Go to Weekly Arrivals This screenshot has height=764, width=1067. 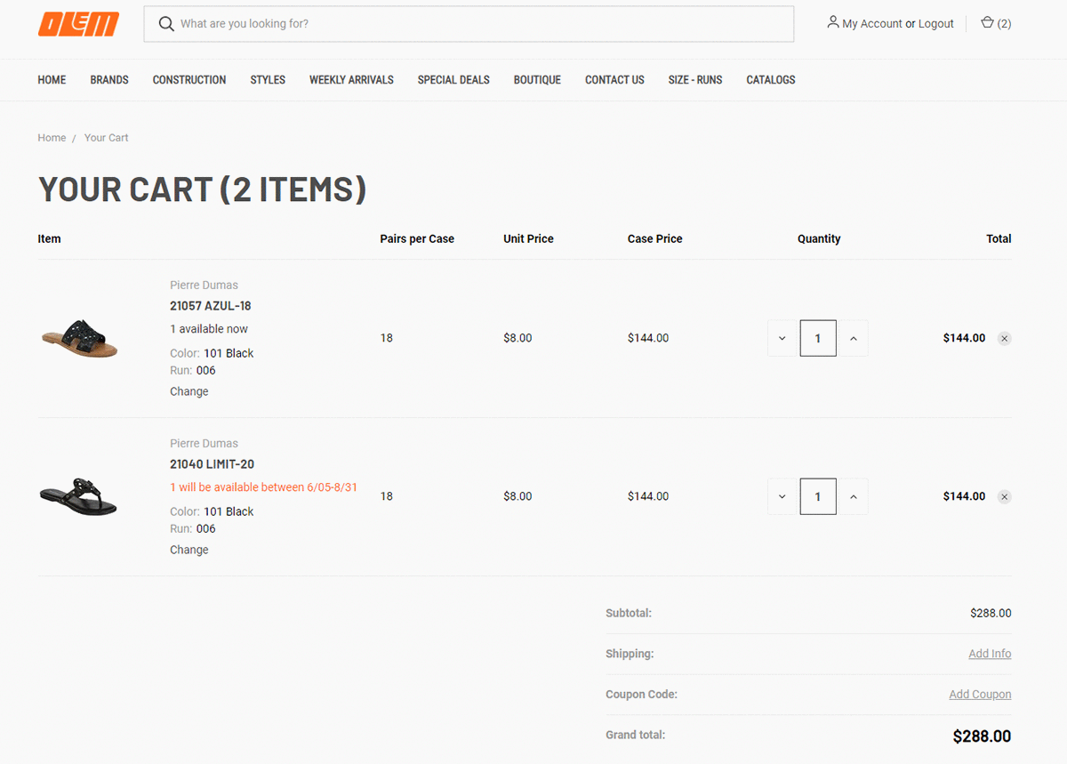coord(351,80)
